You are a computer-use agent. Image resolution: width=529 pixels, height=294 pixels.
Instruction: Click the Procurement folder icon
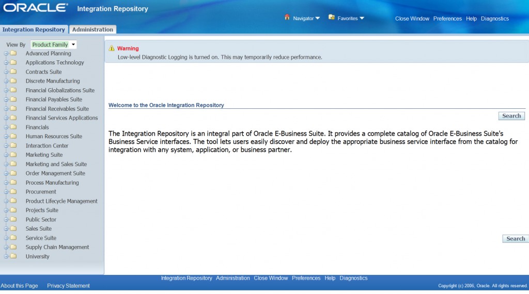pos(13,192)
